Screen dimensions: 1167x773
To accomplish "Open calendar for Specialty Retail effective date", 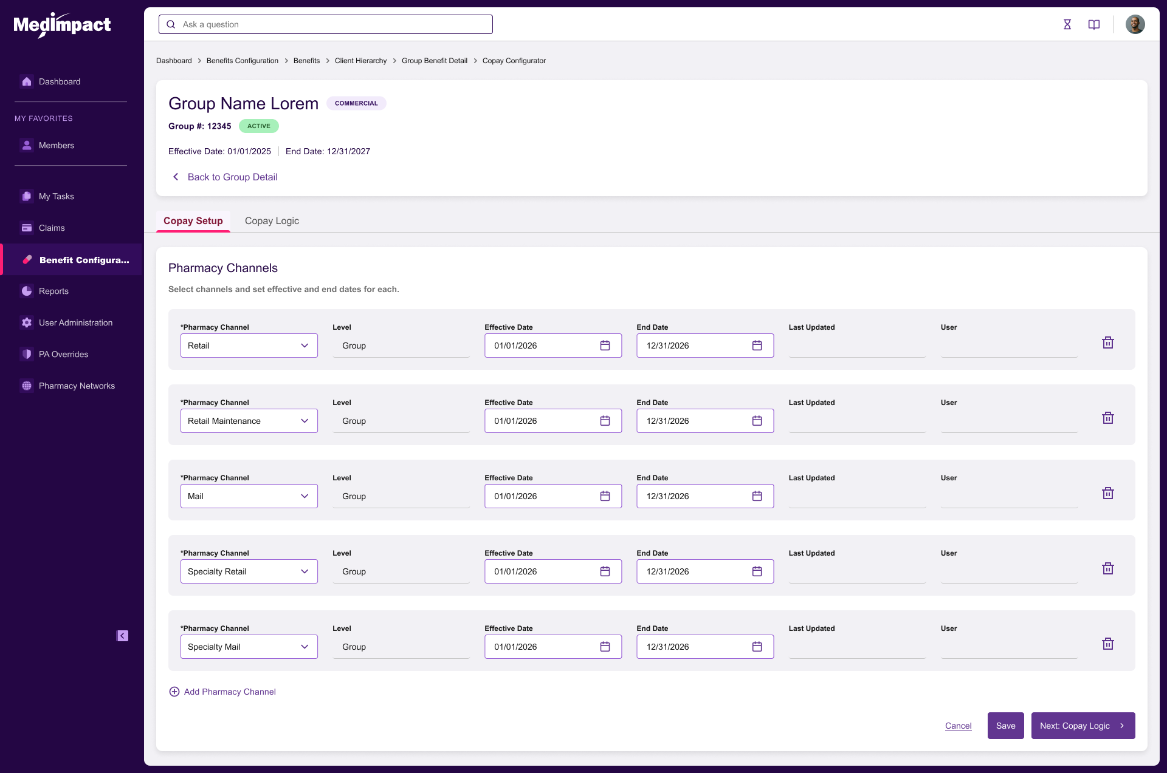I will tap(605, 571).
